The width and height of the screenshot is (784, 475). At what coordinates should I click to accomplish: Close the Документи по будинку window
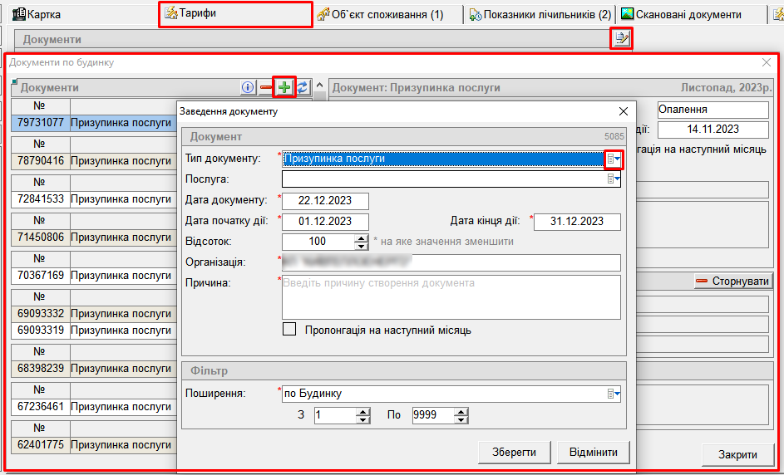[767, 62]
